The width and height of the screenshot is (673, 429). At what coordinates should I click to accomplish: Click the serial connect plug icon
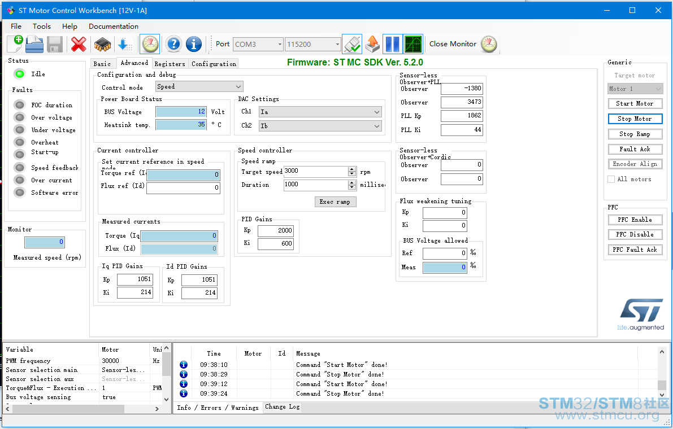352,43
